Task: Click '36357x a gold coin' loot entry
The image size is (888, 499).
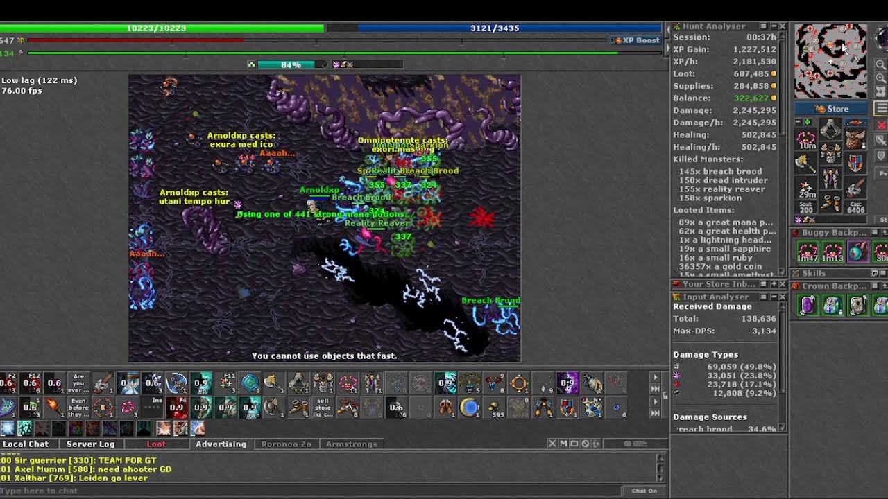Action: (720, 266)
